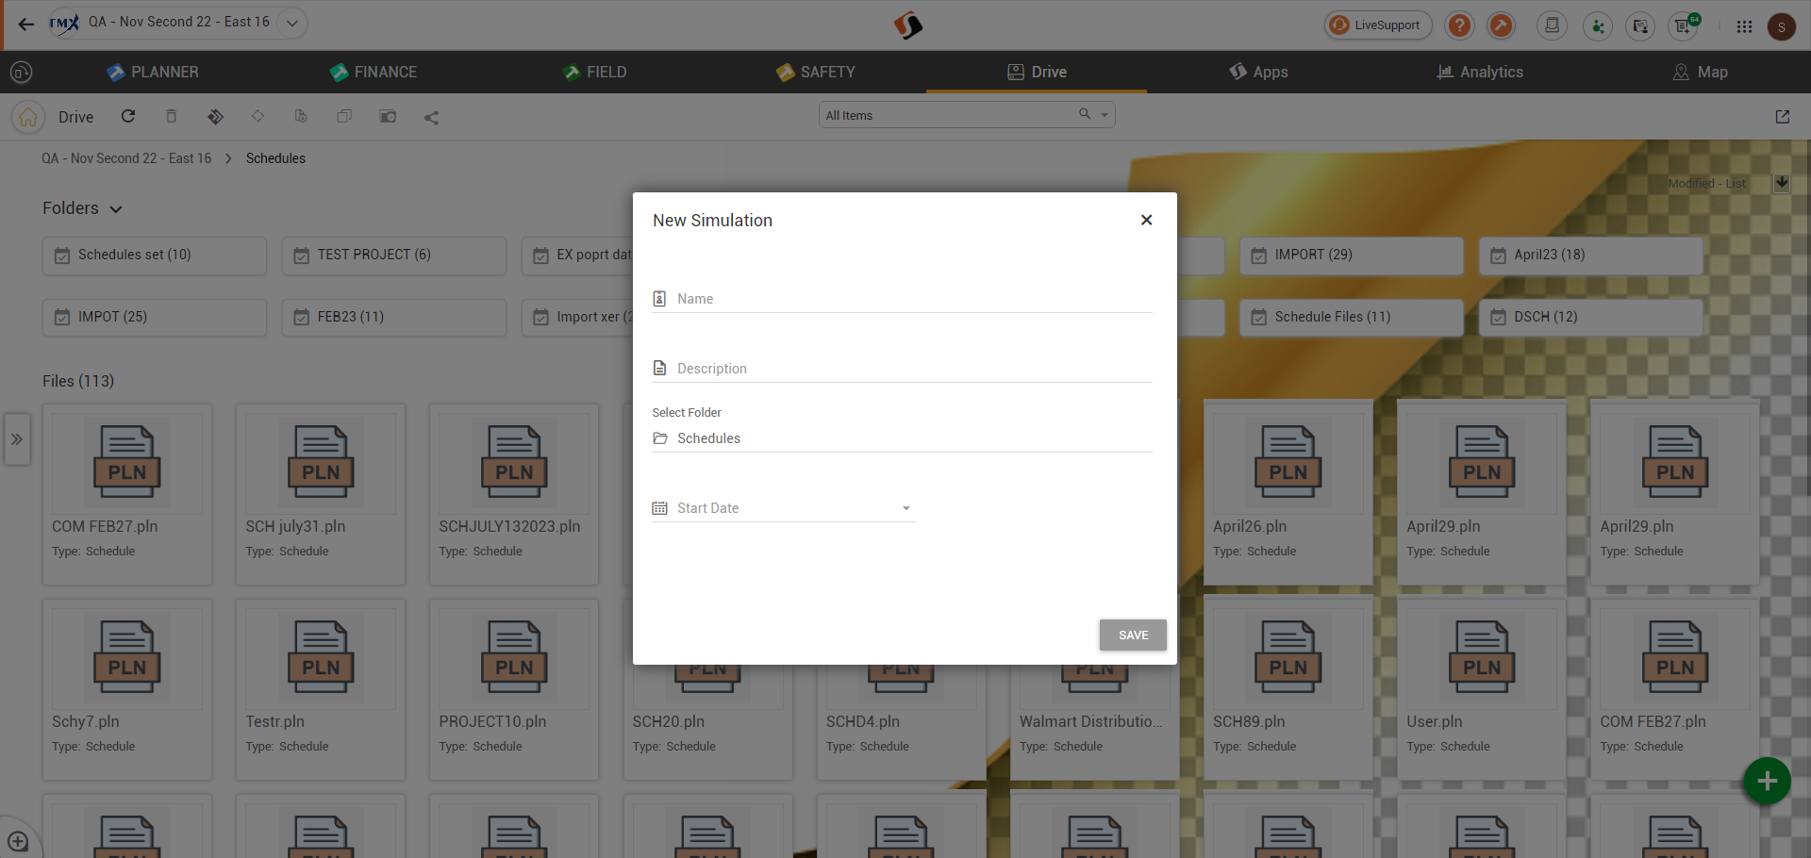Switch to the FIELD tab
The width and height of the screenshot is (1811, 858).
[594, 72]
